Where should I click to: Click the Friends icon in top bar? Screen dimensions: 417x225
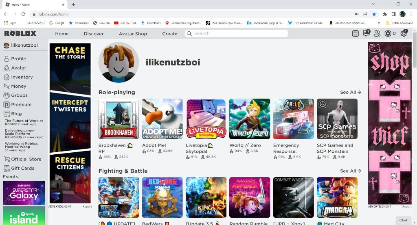(377, 33)
